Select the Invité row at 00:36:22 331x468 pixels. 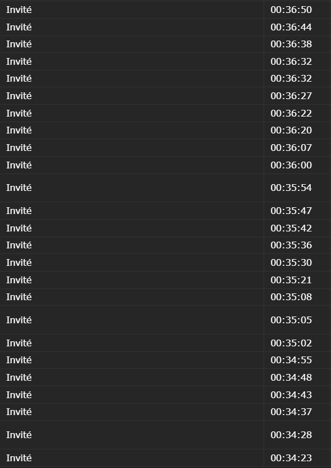165,113
